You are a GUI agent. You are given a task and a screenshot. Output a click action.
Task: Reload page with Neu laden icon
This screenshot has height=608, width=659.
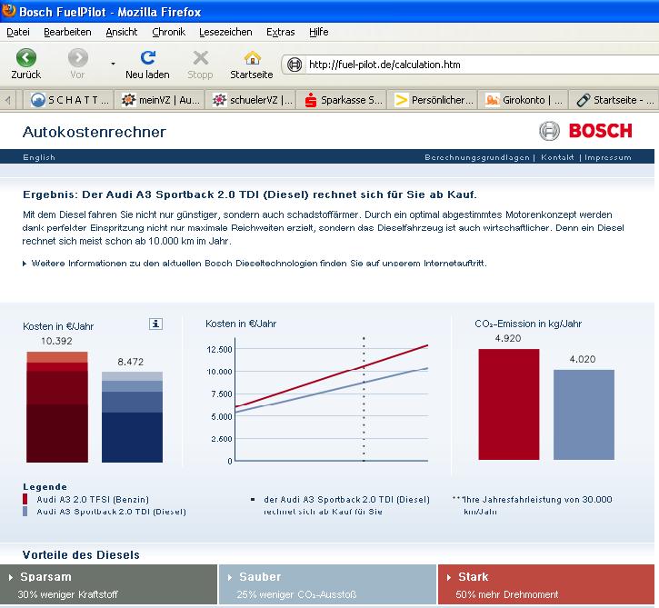pos(148,57)
